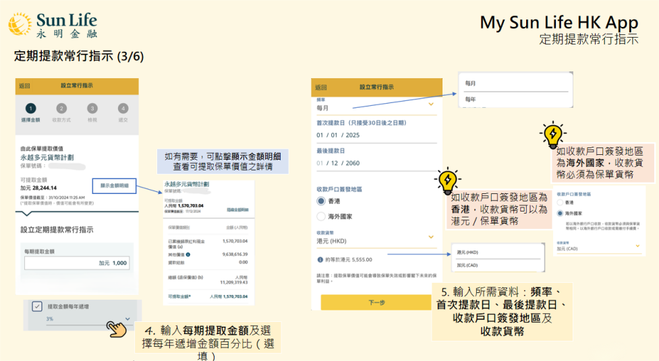Expand the 頻率 frequency dropdown
Image resolution: width=659 pixels, height=361 pixels.
[431, 104]
